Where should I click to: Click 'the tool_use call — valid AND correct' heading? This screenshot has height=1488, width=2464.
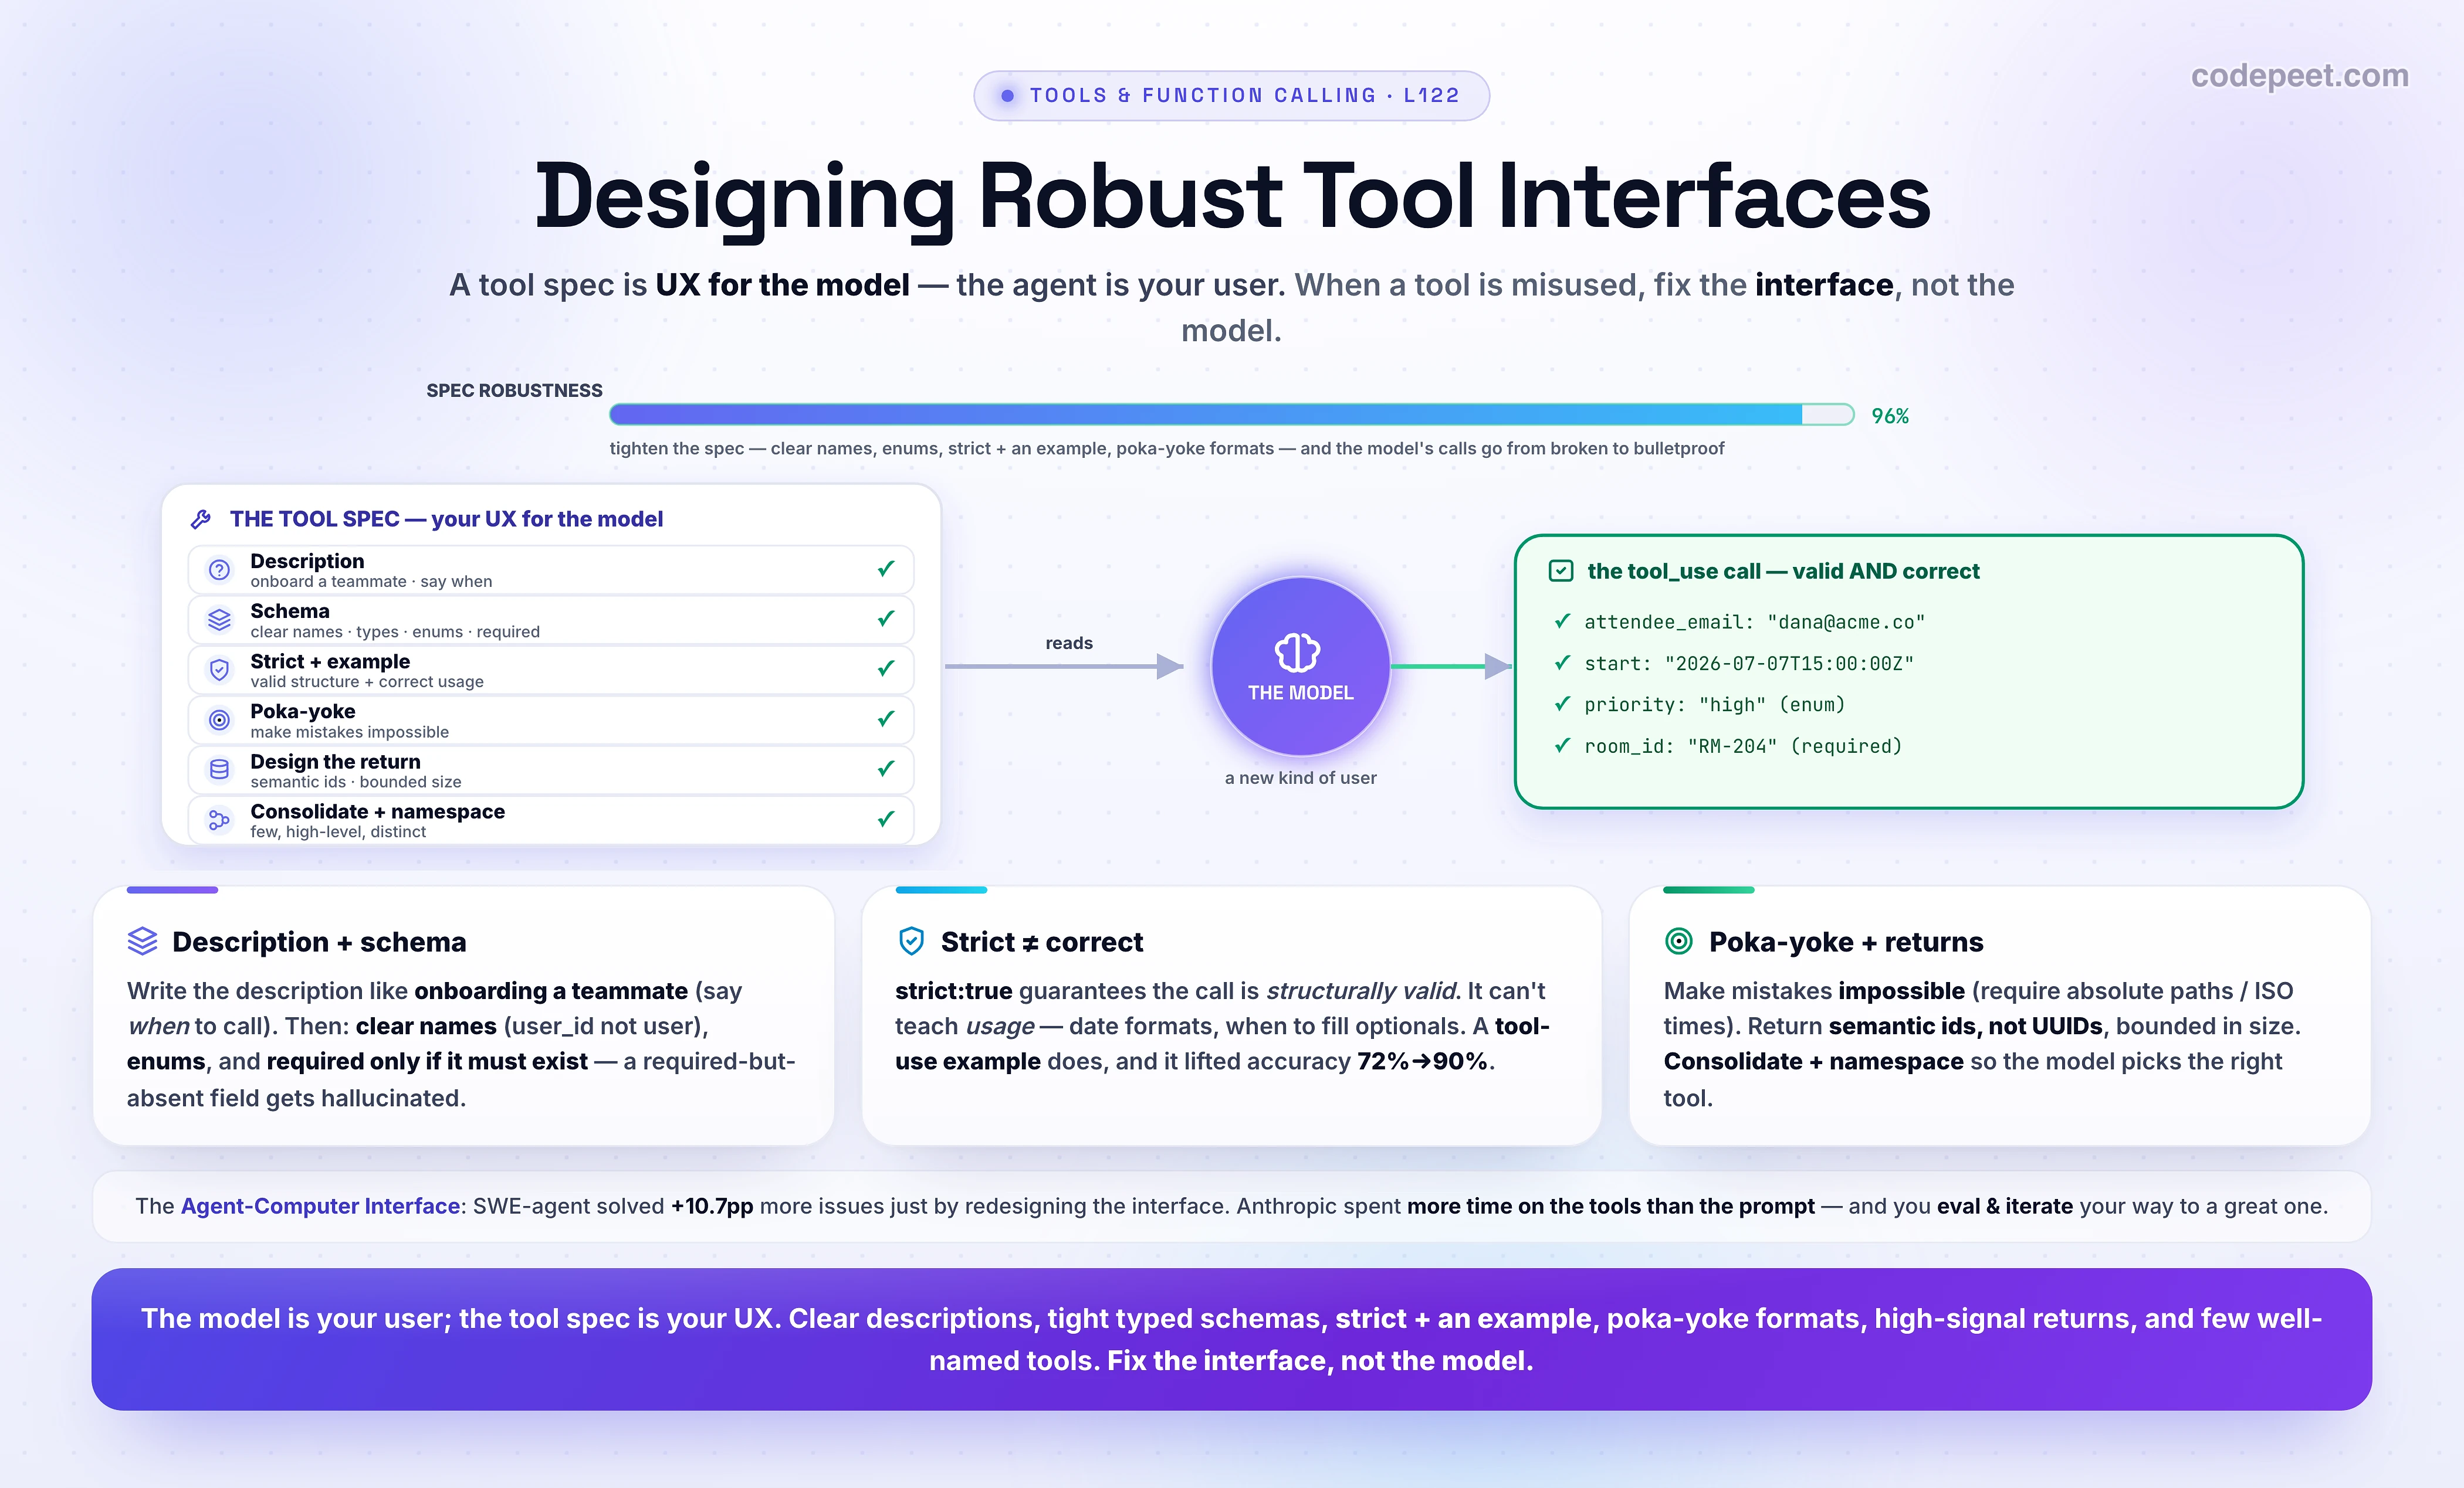1783,570
